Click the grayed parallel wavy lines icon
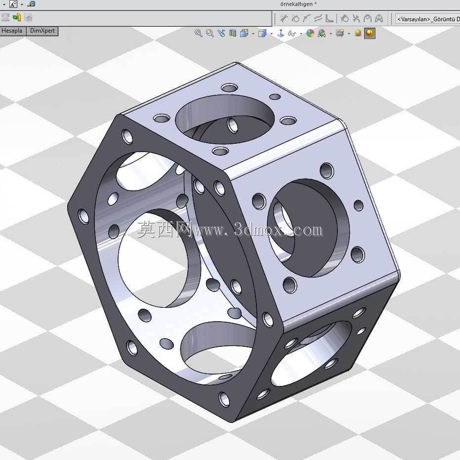Screen dimensions: 460x460 (318, 18)
